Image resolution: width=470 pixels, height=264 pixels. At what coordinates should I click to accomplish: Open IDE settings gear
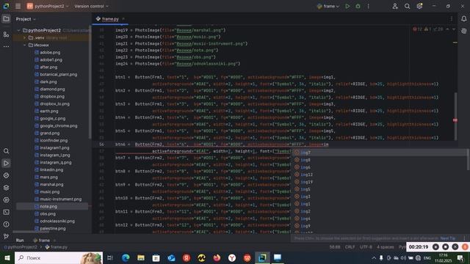419,6
